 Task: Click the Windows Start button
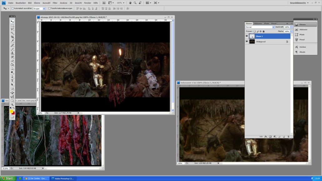[x=8, y=178]
